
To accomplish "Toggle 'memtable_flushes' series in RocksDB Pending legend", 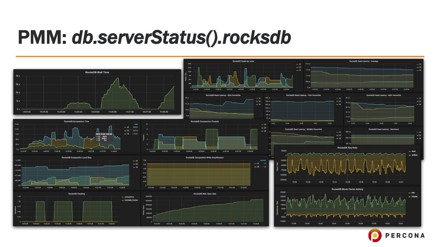I will pos(130,200).
